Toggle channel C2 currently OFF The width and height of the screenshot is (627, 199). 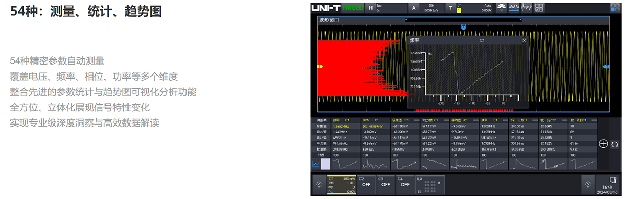click(366, 184)
